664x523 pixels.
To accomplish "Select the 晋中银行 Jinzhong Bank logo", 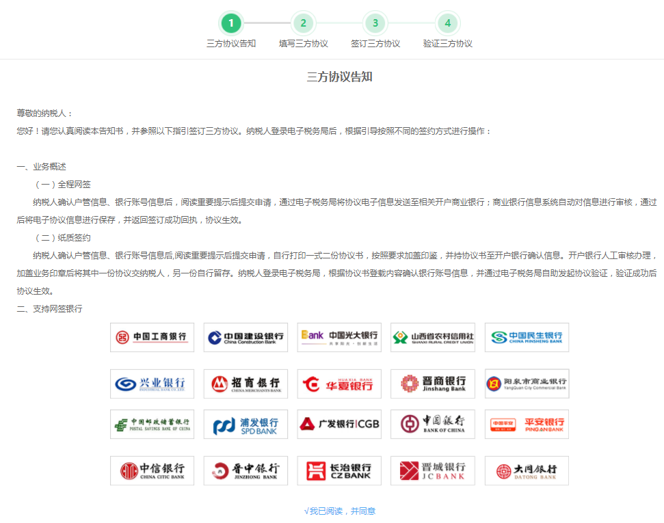I will coord(245,470).
